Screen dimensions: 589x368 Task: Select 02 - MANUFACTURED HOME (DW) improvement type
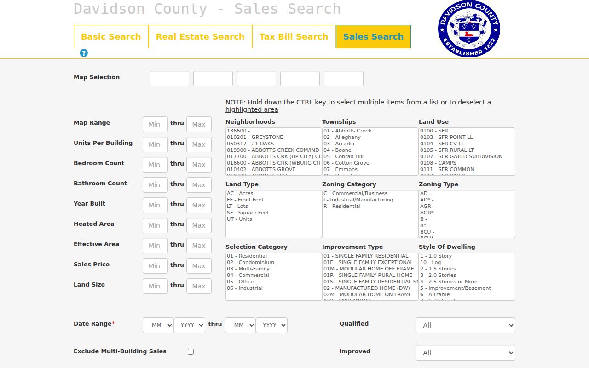coord(370,288)
